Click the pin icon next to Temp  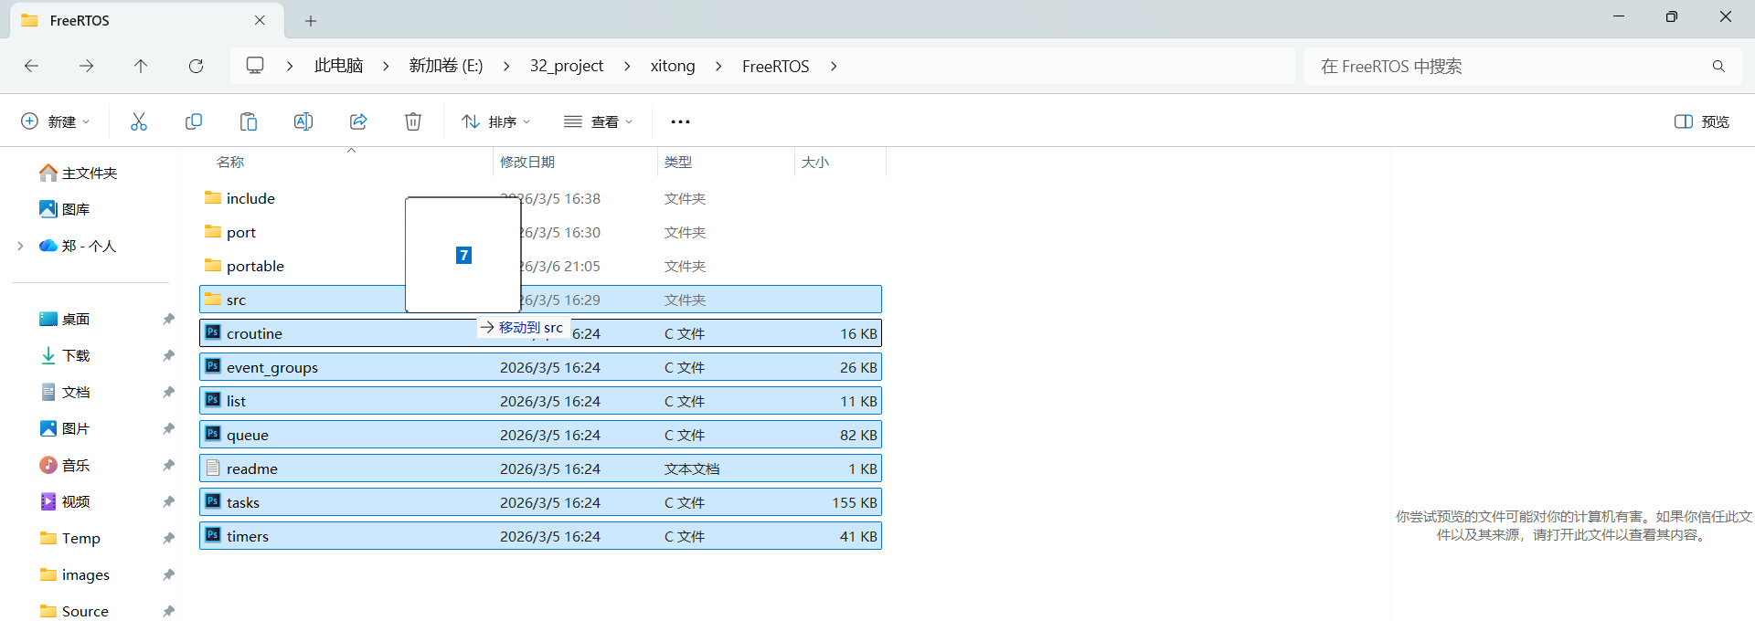tap(168, 538)
